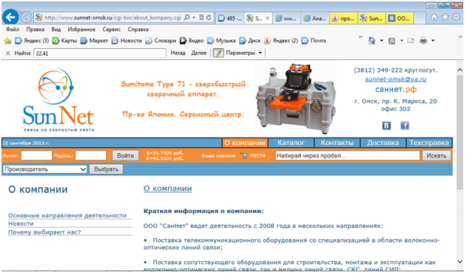Expand the dropdown arrow beside print icon
The width and height of the screenshot is (465, 273).
point(433,41)
